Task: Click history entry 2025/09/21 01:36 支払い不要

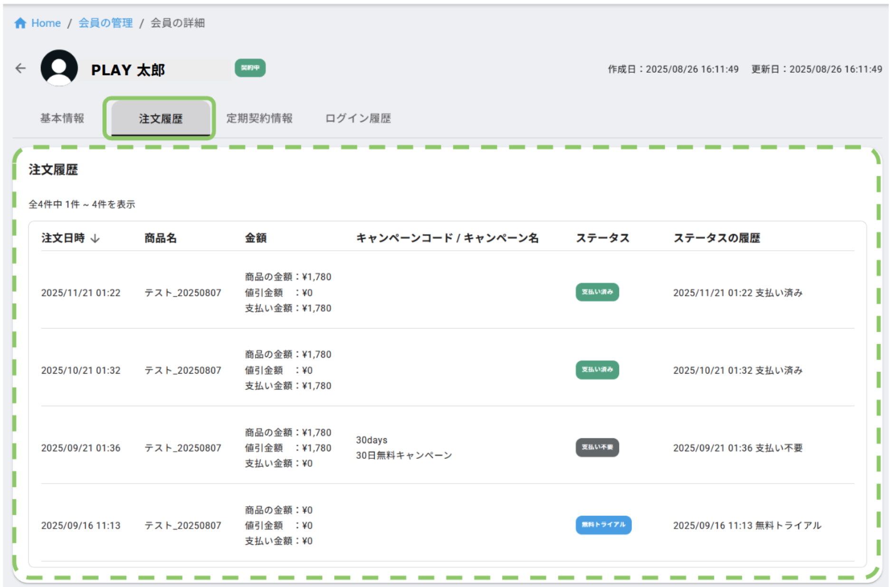Action: pos(738,448)
